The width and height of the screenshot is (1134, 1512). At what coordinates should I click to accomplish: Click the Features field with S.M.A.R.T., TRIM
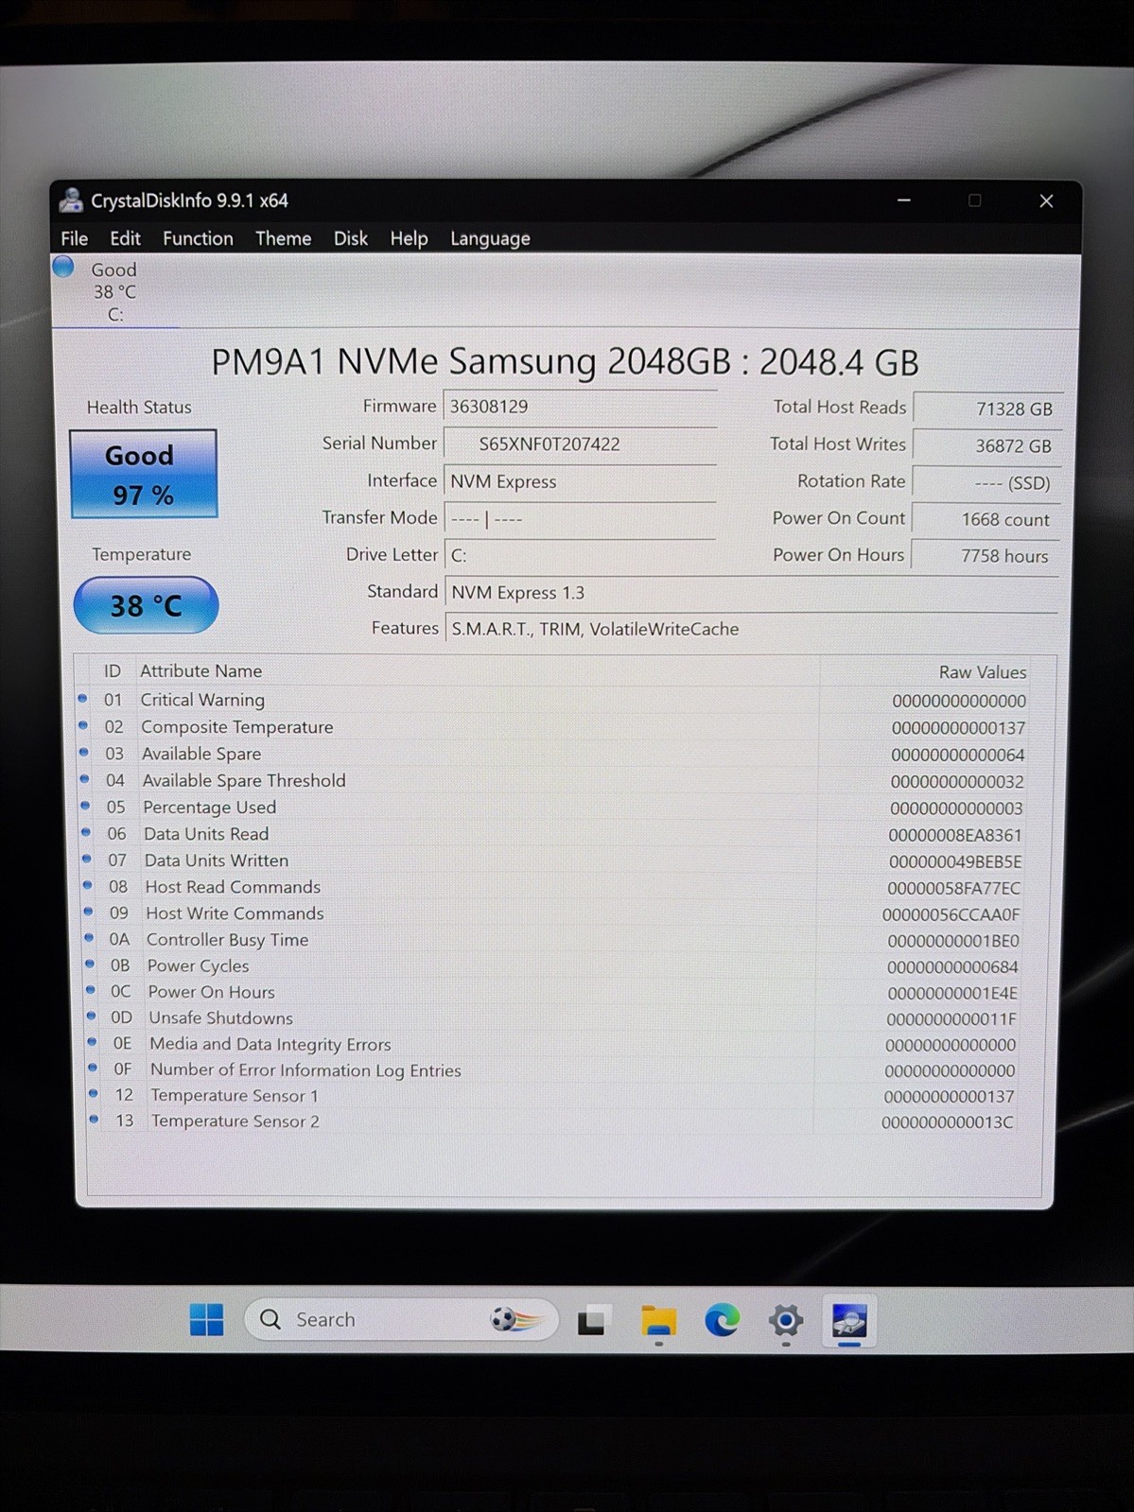[x=751, y=629]
